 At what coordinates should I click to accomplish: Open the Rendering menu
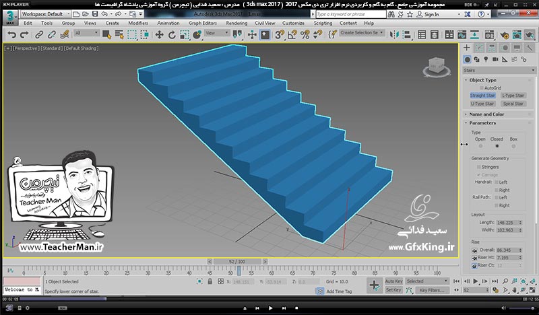236,23
